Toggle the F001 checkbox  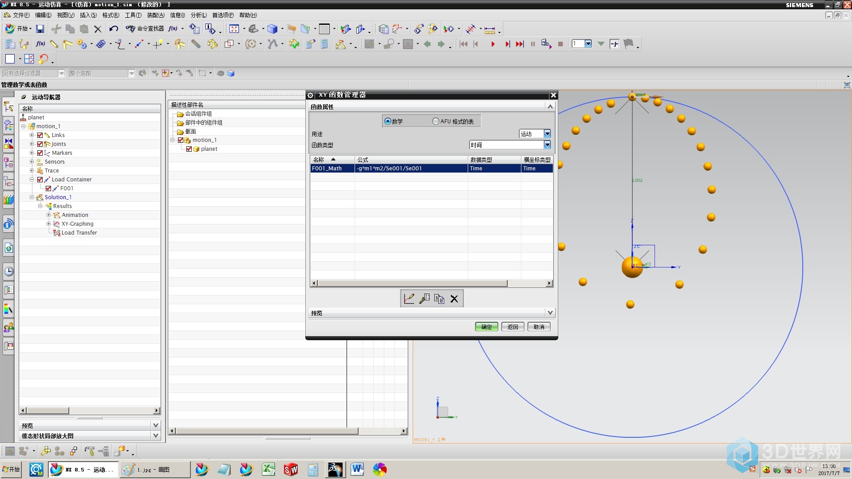point(48,188)
